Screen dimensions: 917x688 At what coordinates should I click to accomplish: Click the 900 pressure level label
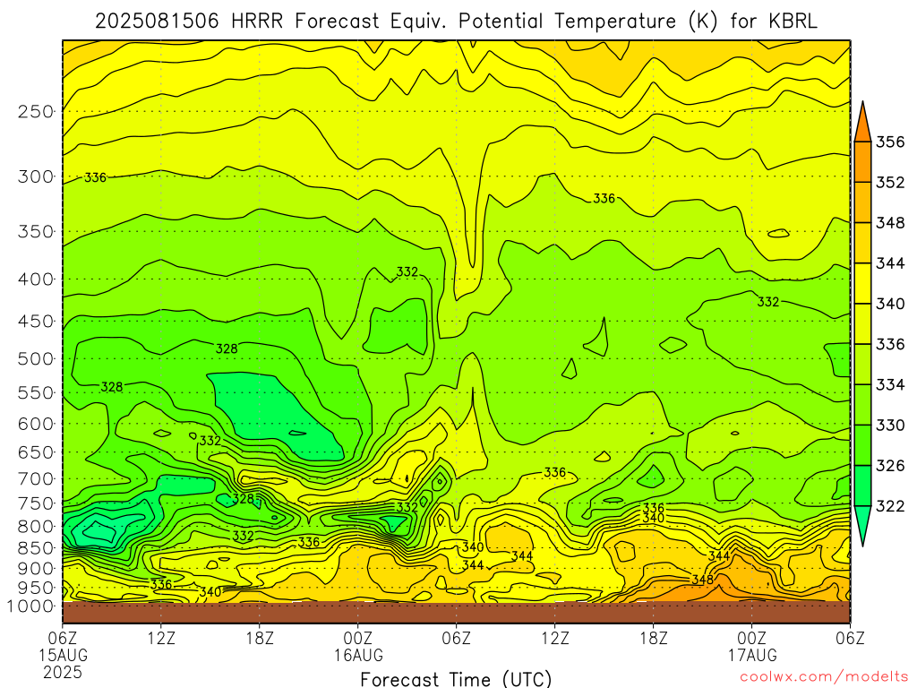coord(36,569)
